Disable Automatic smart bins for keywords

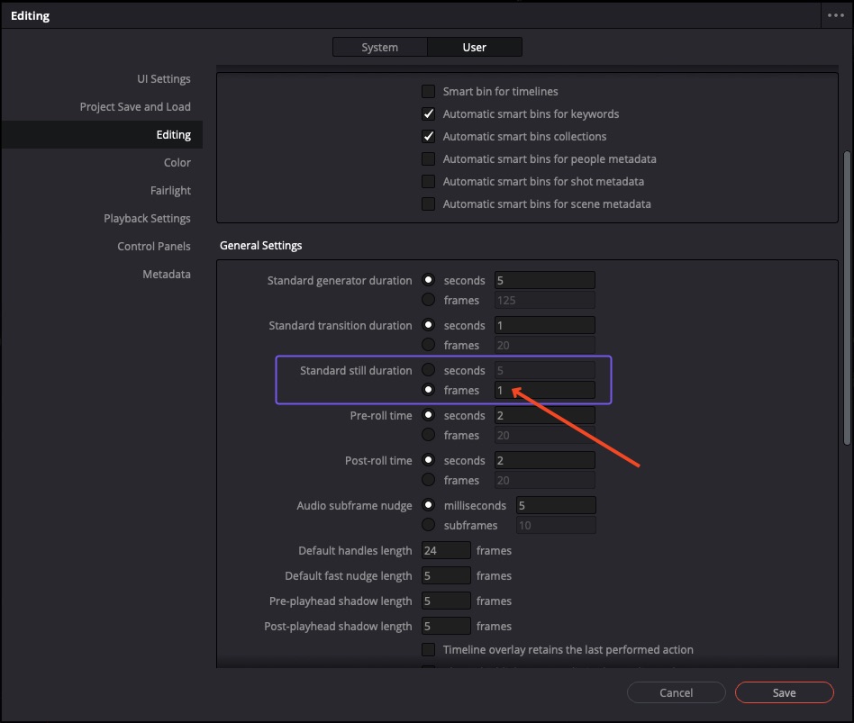429,114
